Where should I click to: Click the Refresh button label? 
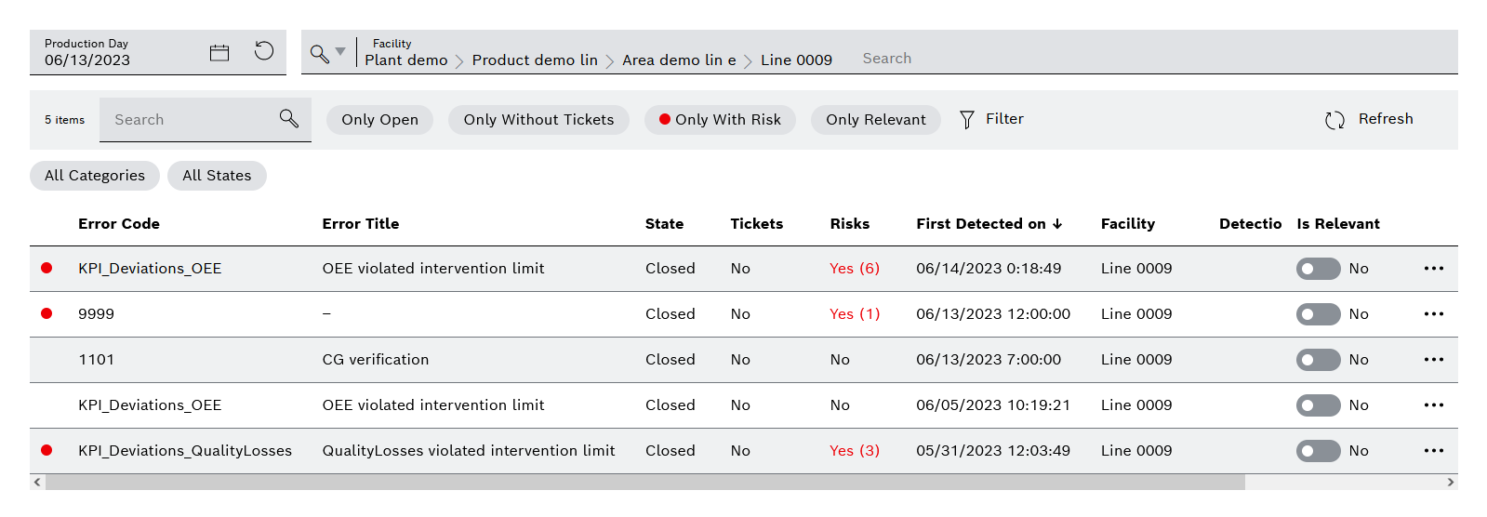[x=1386, y=119]
